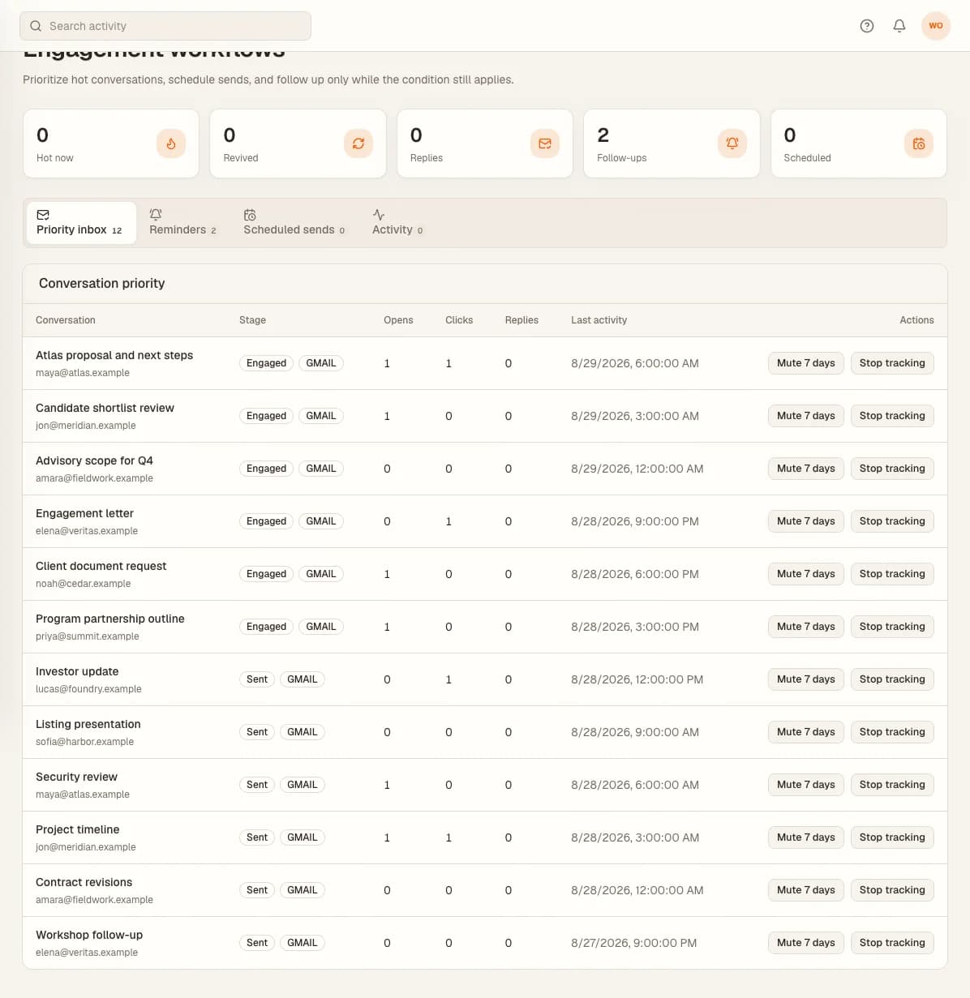Stop tracking Project timeline
Image resolution: width=970 pixels, height=998 pixels.
tap(892, 837)
